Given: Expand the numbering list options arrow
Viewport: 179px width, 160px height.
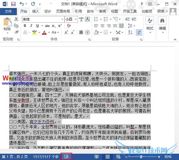Looking at the screenshot, I should point(110,19).
